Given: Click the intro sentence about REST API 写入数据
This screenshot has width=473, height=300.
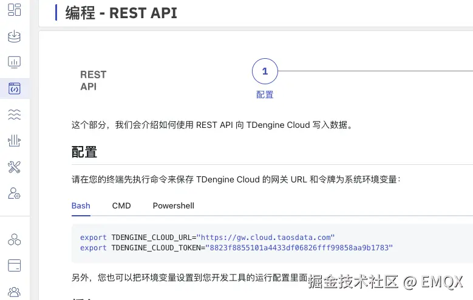Looking at the screenshot, I should pyautogui.click(x=212, y=125).
